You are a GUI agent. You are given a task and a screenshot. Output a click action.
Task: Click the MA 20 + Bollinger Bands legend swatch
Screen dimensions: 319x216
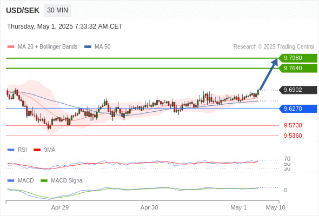(x=11, y=47)
